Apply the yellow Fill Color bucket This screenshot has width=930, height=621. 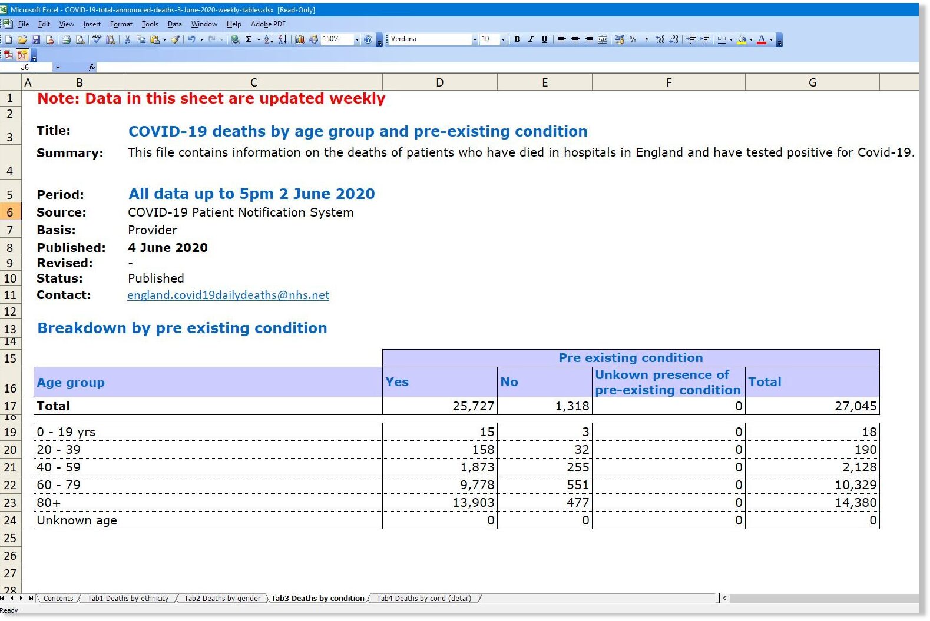[742, 39]
